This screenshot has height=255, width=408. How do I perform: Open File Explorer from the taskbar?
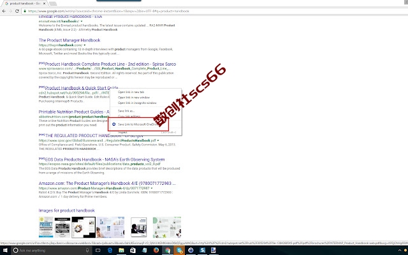tap(121, 251)
